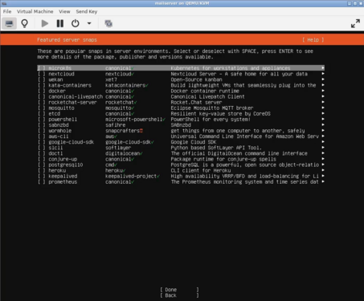Switch to fullscreen view icon
364x301 pixels.
(355, 23)
